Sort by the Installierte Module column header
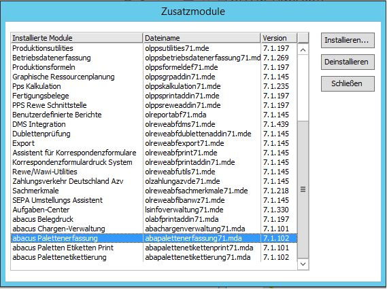 pos(77,38)
